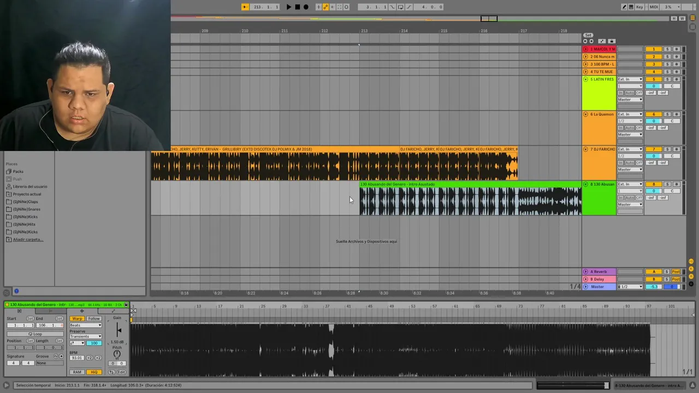Switch to Arrangement view selector icon

(x=692, y=17)
